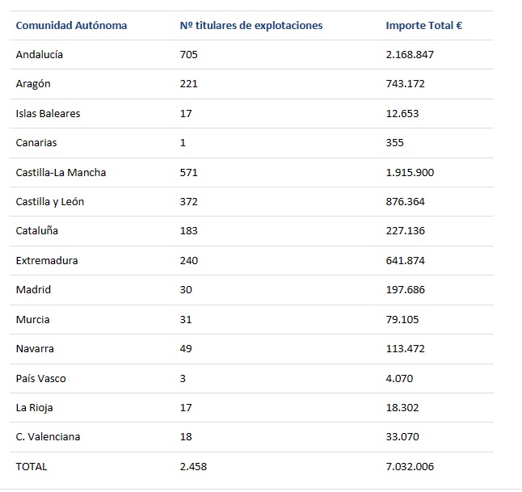Select the Aragón holders value 221

(x=189, y=83)
